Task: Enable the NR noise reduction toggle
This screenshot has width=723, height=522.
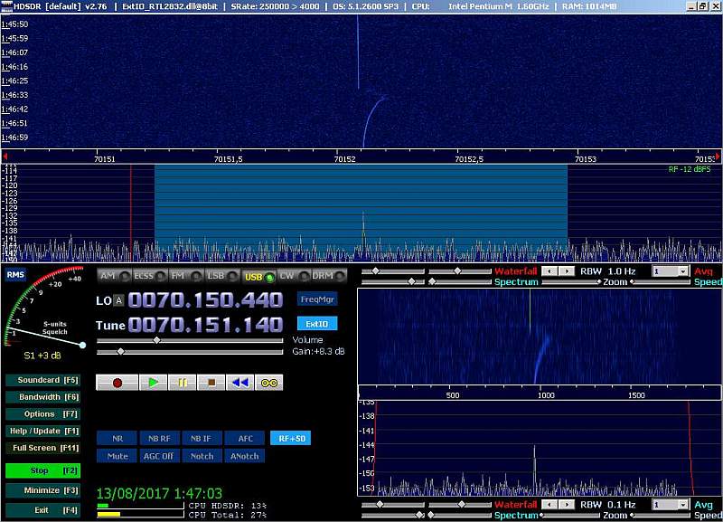Action: coord(117,438)
